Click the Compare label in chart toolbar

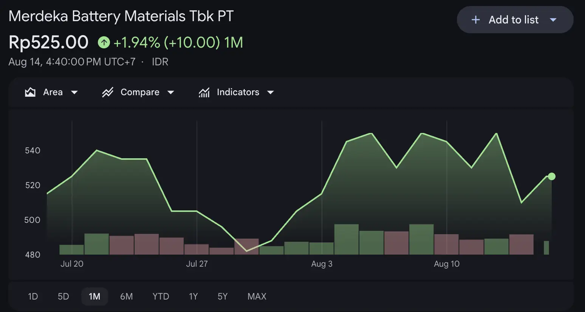[140, 92]
